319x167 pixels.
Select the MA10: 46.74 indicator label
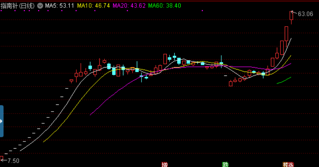click(x=93, y=6)
